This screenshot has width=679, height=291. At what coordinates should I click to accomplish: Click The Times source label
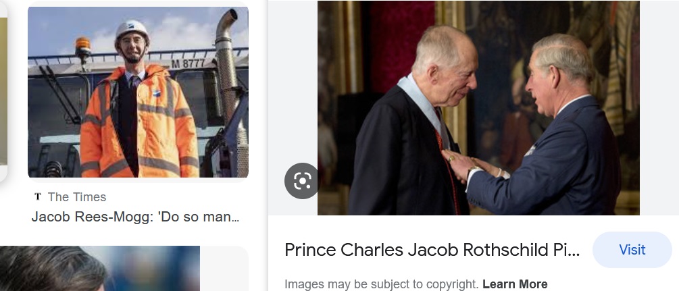point(77,197)
